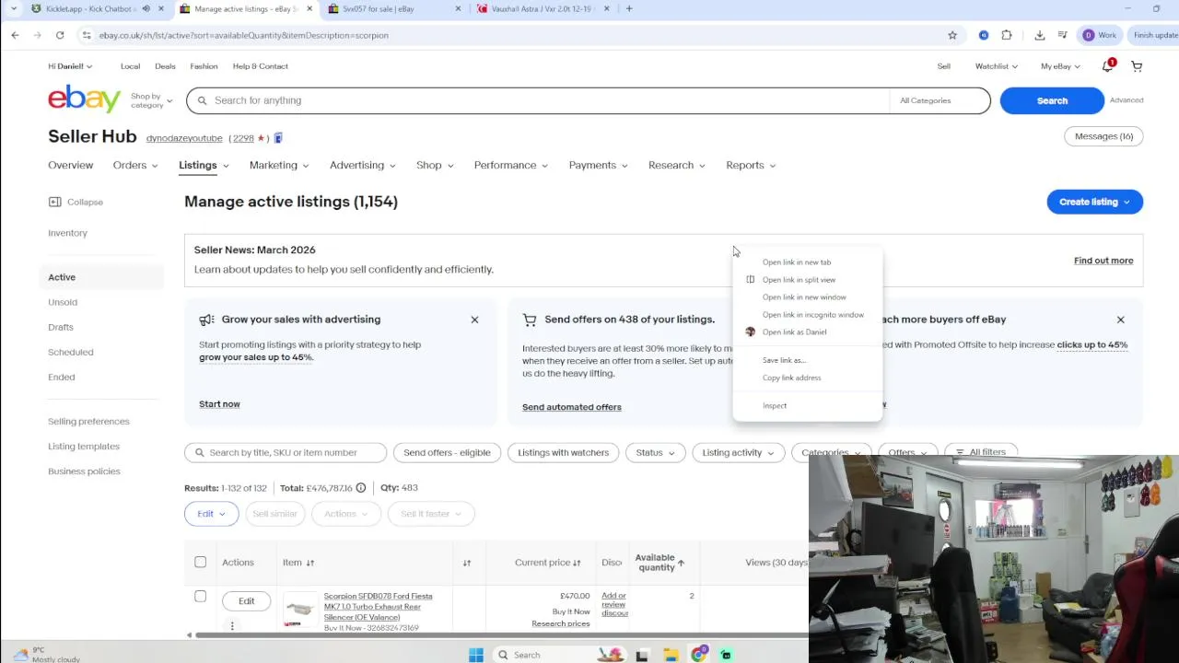Open Find out more seller news link
The width and height of the screenshot is (1179, 663).
pyautogui.click(x=1103, y=261)
